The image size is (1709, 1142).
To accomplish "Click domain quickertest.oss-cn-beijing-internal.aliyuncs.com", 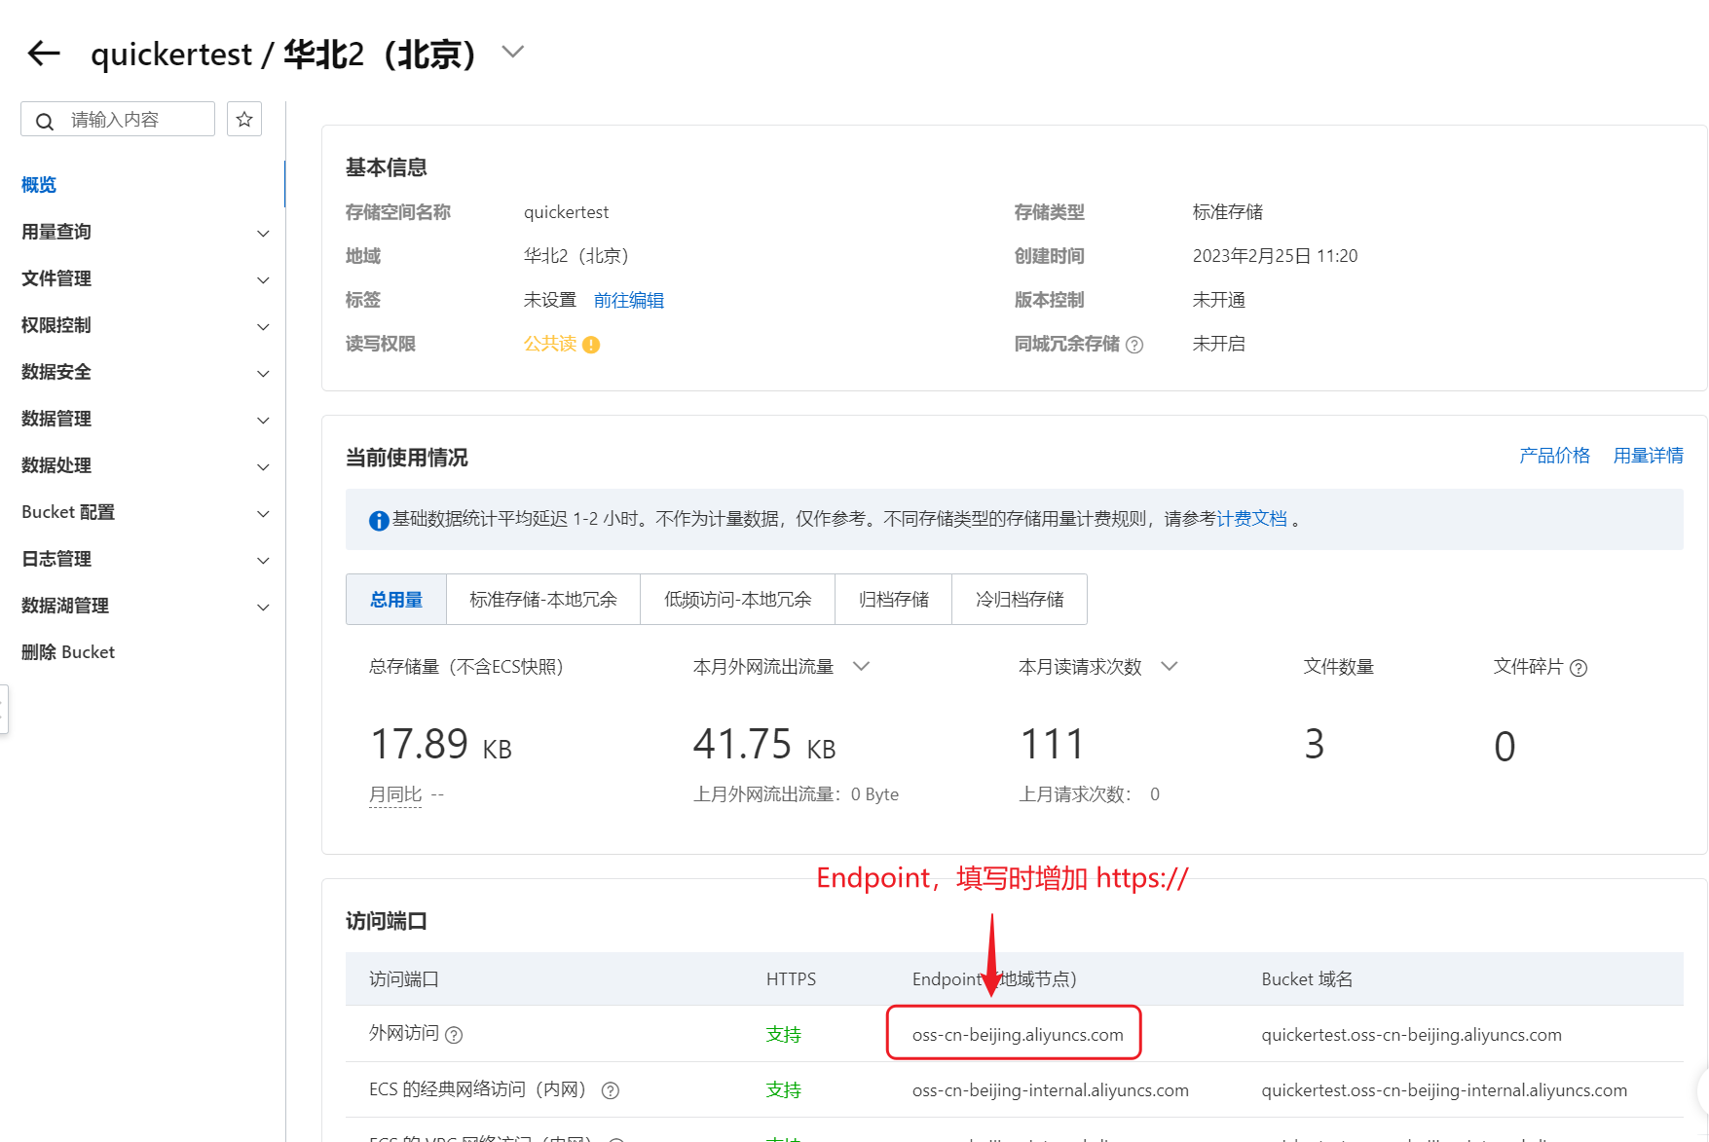I will tap(1444, 1090).
